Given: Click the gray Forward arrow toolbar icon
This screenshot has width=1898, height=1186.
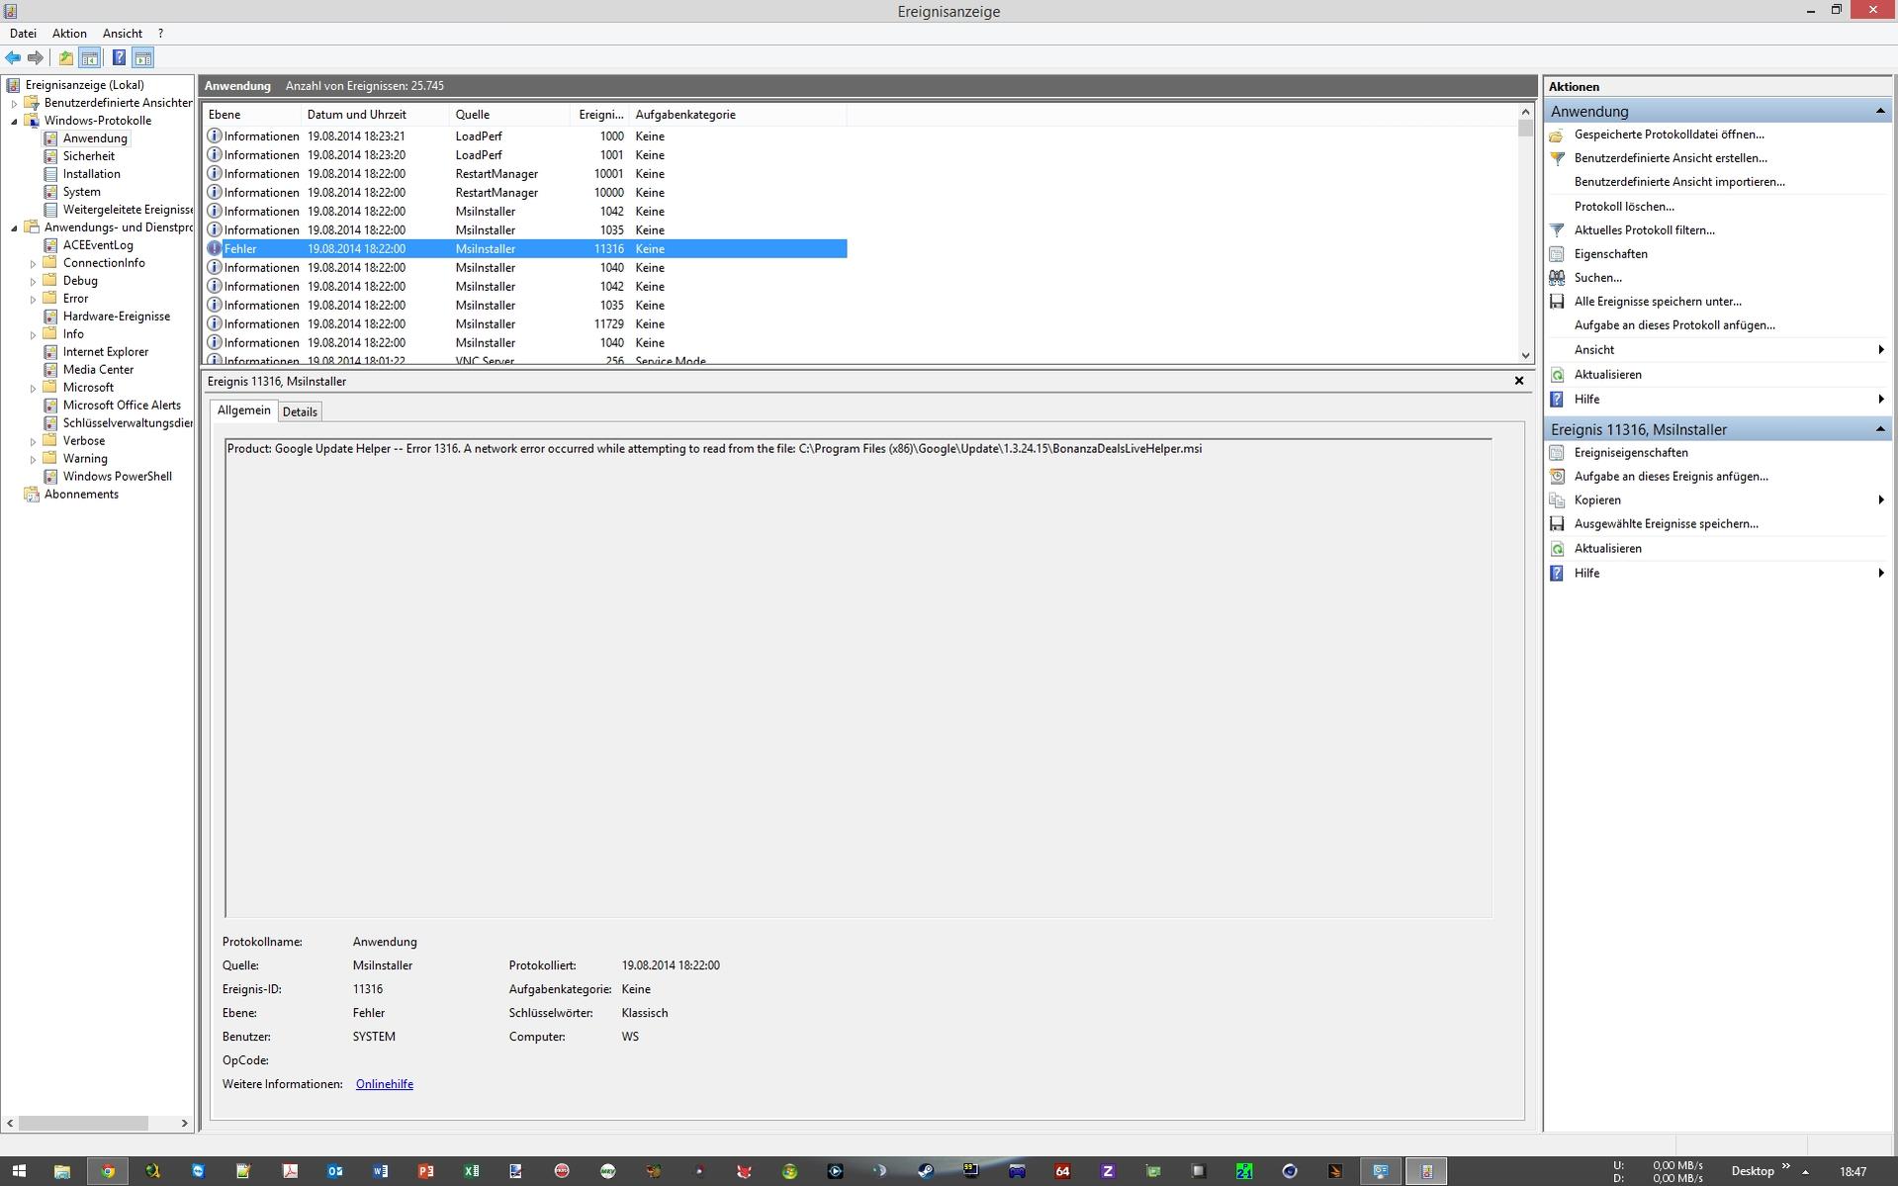Looking at the screenshot, I should [36, 57].
